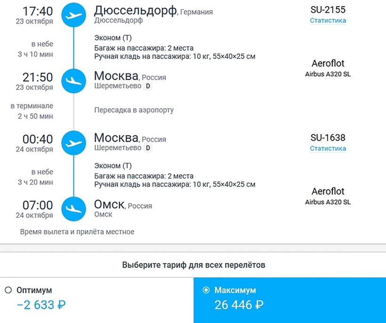Viewport: 386px width, 323px height.
Task: Click the Omsk arrival plane icon
Action: (74, 208)
